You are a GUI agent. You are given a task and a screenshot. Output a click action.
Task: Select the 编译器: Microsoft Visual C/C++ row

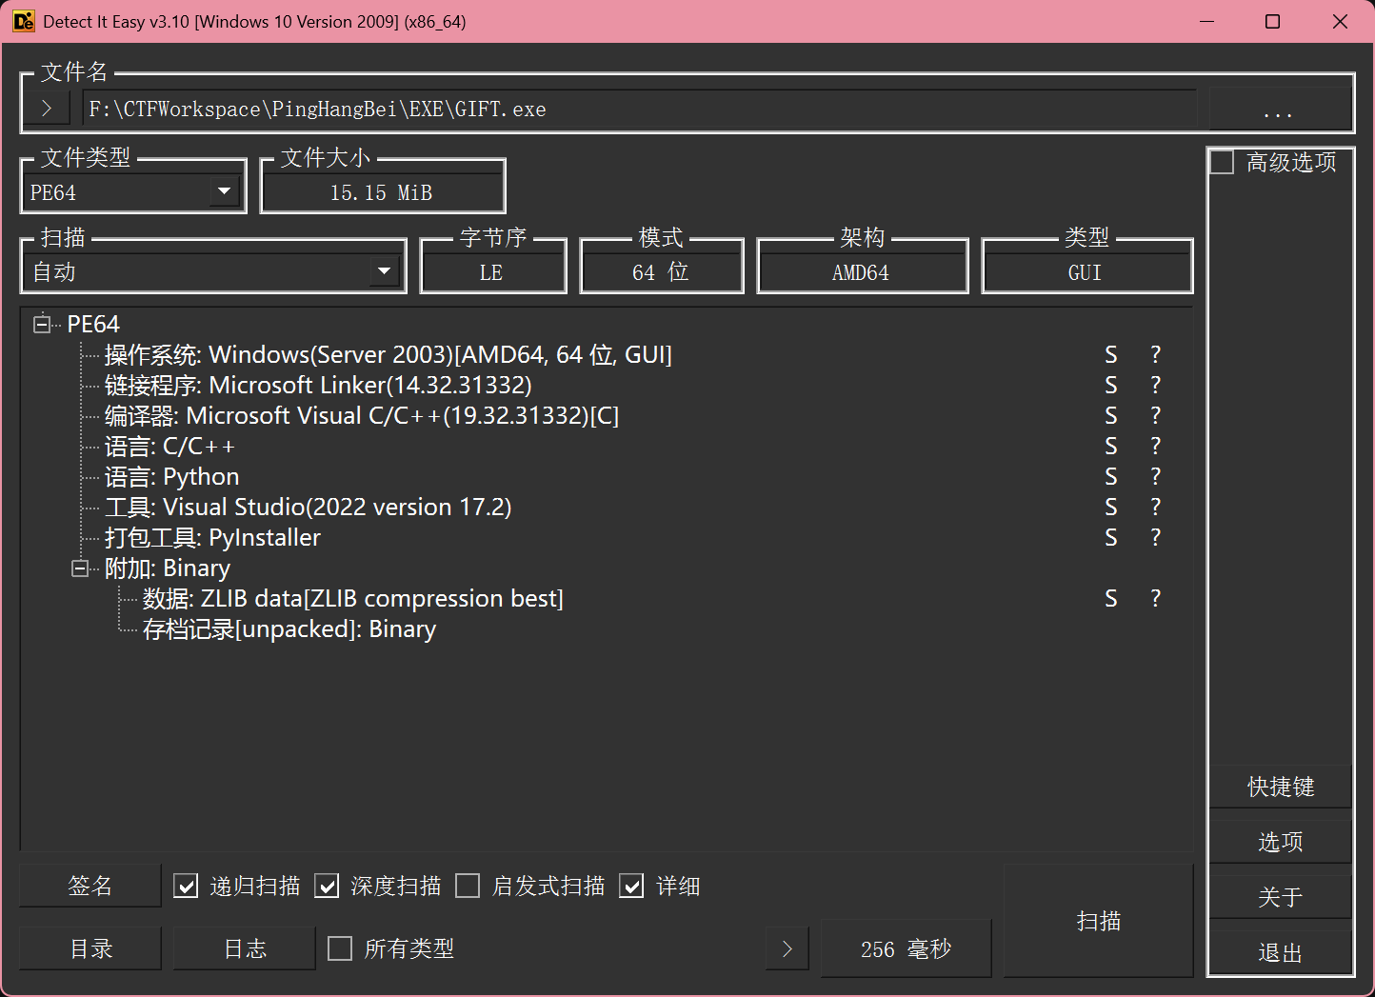click(x=362, y=415)
